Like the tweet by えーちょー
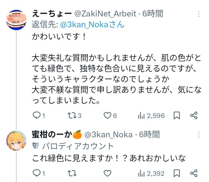 pyautogui.click(x=108, y=116)
